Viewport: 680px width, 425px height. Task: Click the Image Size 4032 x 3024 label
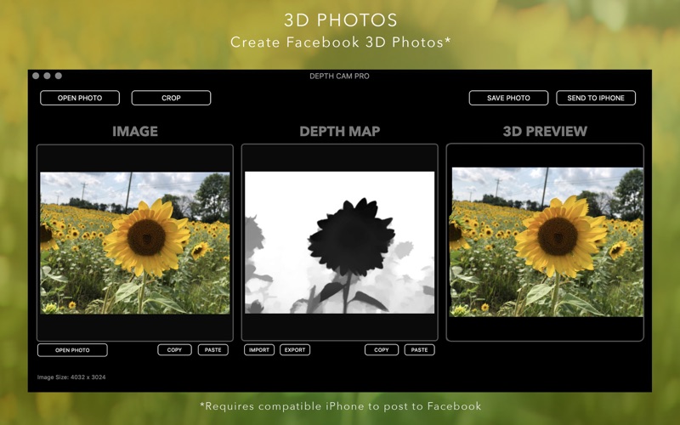pos(71,377)
